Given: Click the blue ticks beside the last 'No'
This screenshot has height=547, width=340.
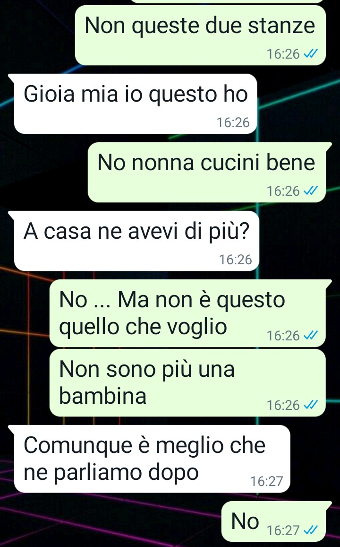Looking at the screenshot, I should click(x=311, y=530).
